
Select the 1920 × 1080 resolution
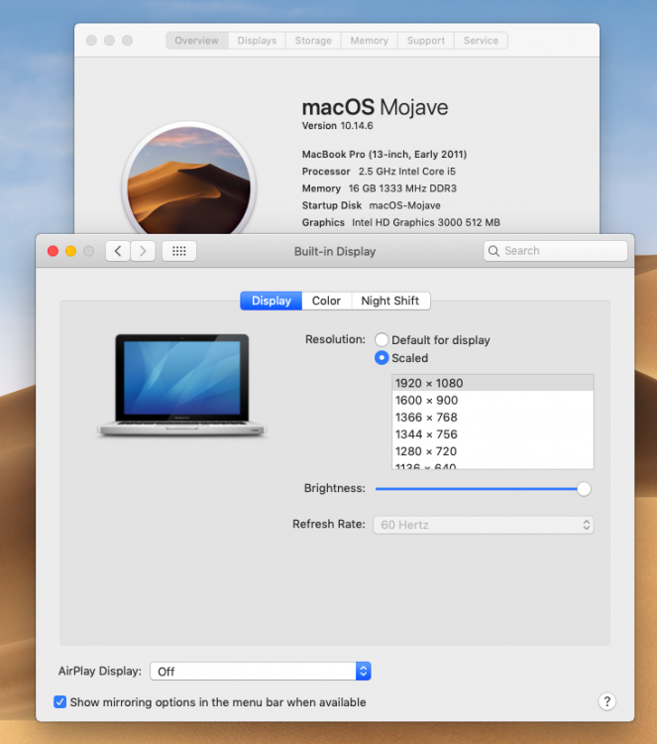(x=493, y=383)
